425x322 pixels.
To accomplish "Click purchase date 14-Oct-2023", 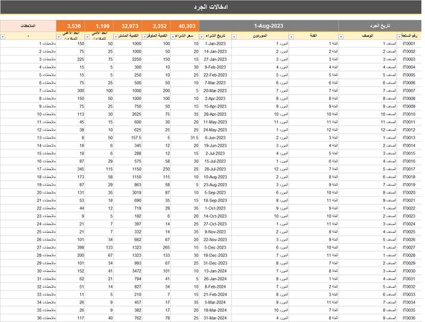I will tap(215, 216).
